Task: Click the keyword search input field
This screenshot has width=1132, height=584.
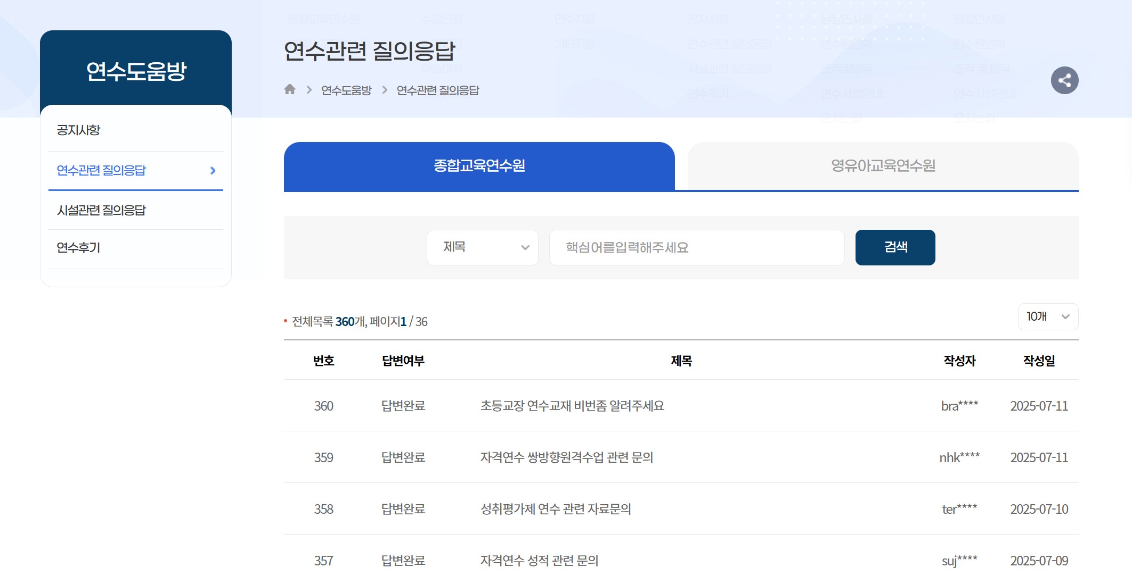Action: (696, 247)
